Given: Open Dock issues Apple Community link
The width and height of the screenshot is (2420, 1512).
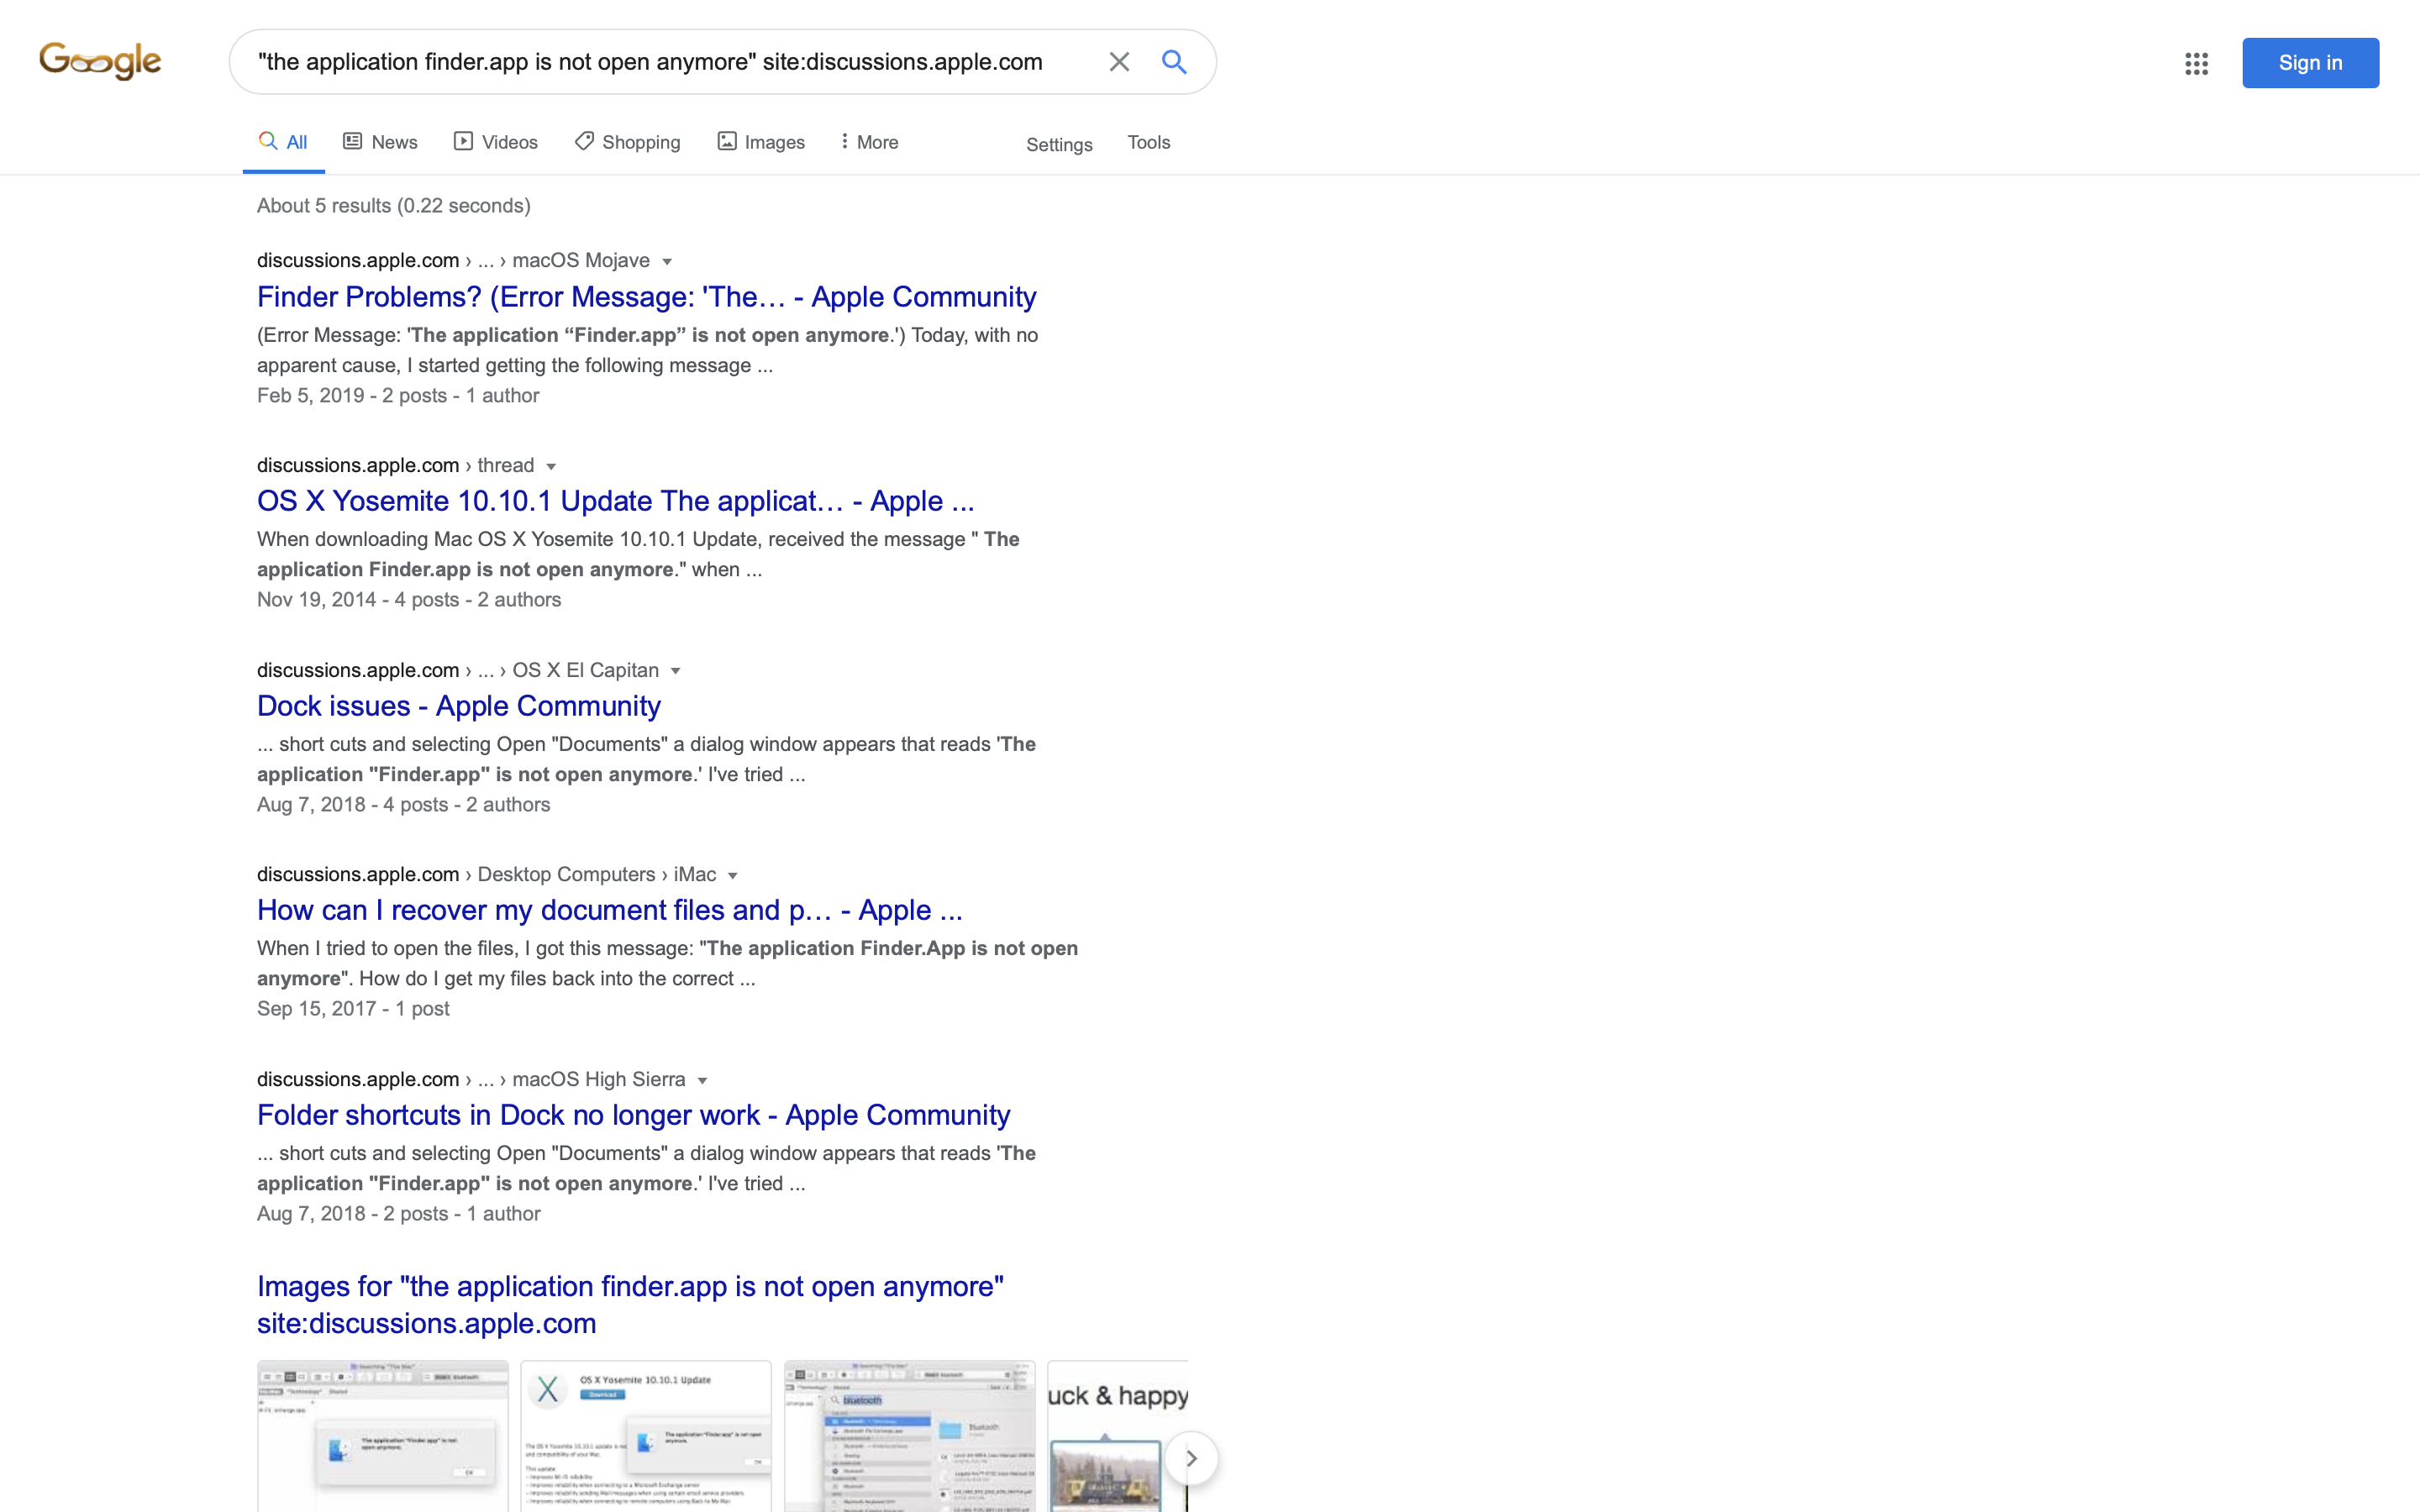Looking at the screenshot, I should pos(458,706).
